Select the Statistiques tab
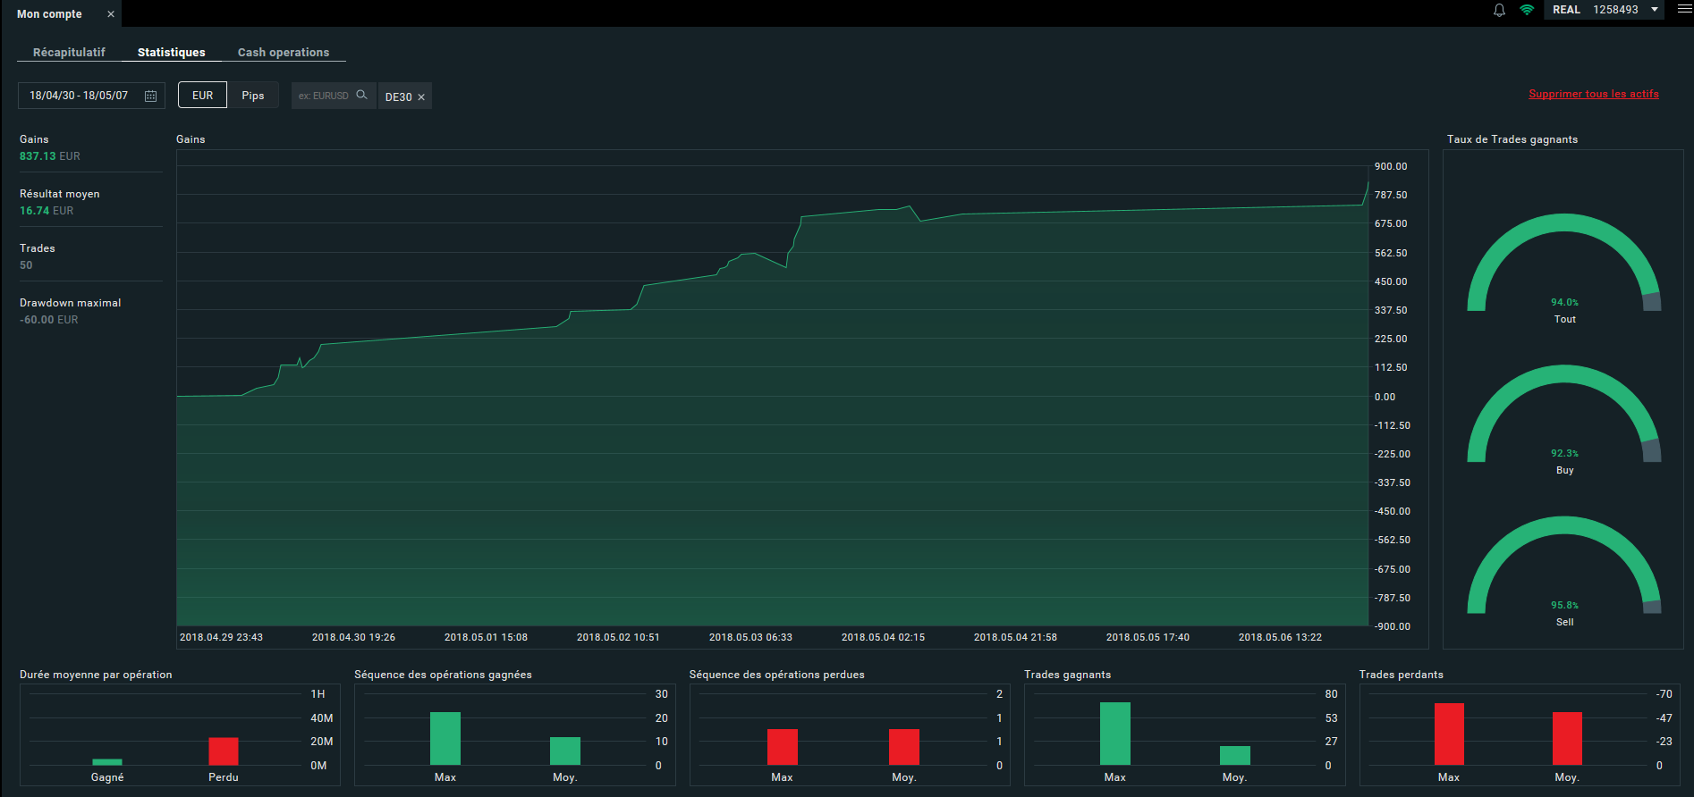1694x797 pixels. click(172, 52)
